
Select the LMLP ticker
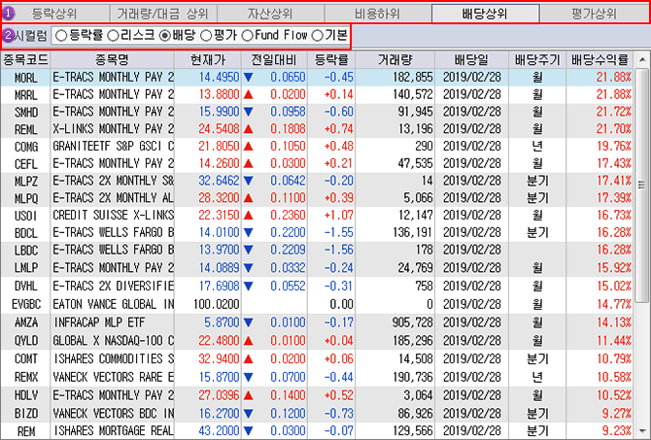click(25, 268)
